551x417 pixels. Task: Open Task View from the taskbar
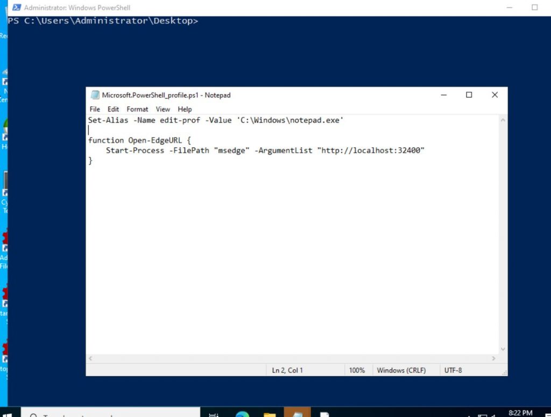point(214,414)
